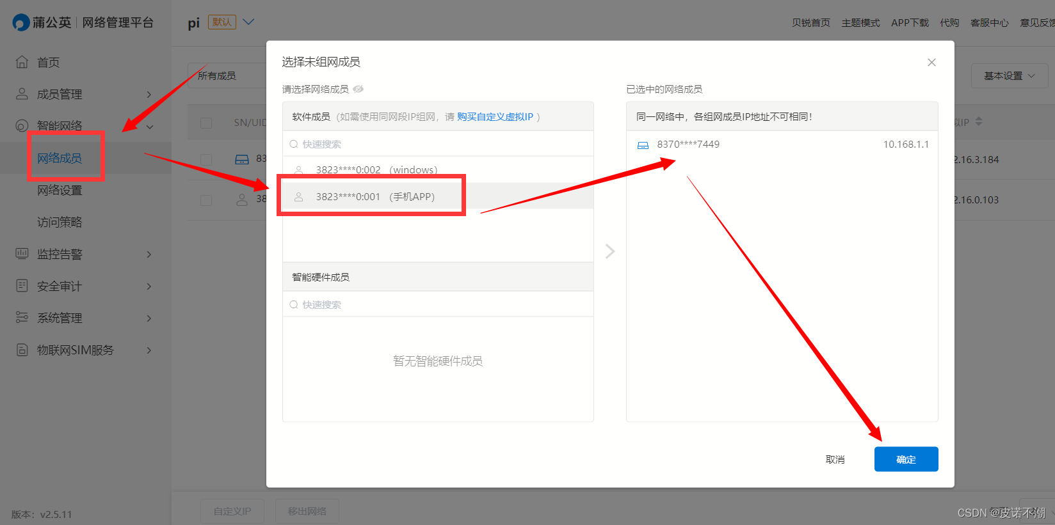1055x525 pixels.
Task: Click the user icon beside 3823****0:001
Action: (298, 197)
